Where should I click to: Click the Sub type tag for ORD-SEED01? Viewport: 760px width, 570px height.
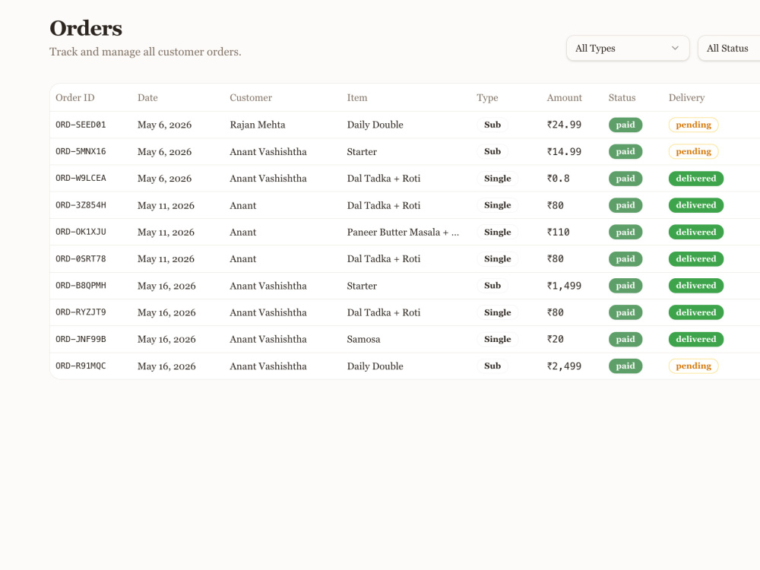(492, 125)
